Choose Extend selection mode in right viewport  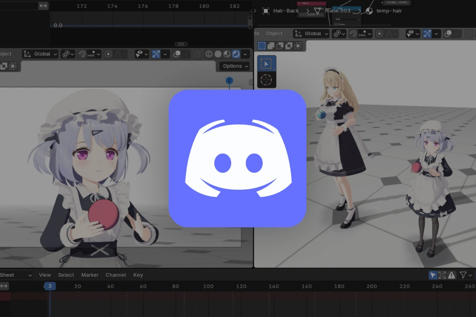coord(271,46)
